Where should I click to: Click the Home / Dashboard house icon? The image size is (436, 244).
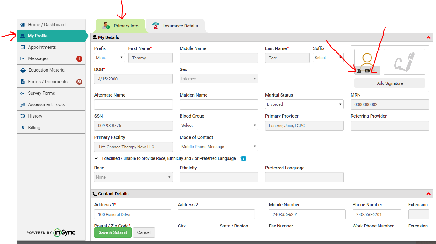pyautogui.click(x=23, y=25)
